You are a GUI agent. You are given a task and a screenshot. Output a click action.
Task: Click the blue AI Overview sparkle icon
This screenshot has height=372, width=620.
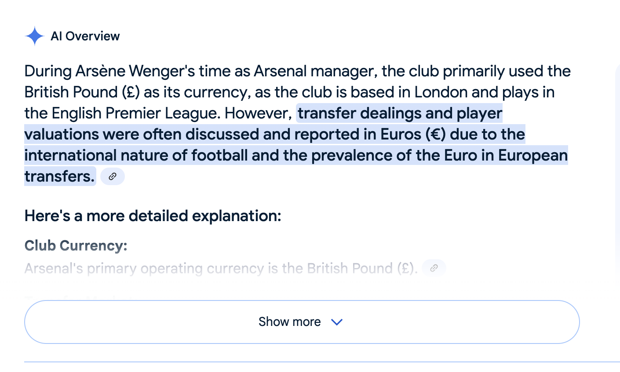coord(34,36)
